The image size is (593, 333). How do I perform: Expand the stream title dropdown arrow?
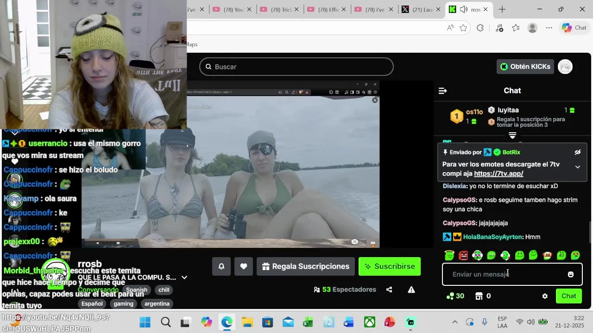tap(184, 277)
